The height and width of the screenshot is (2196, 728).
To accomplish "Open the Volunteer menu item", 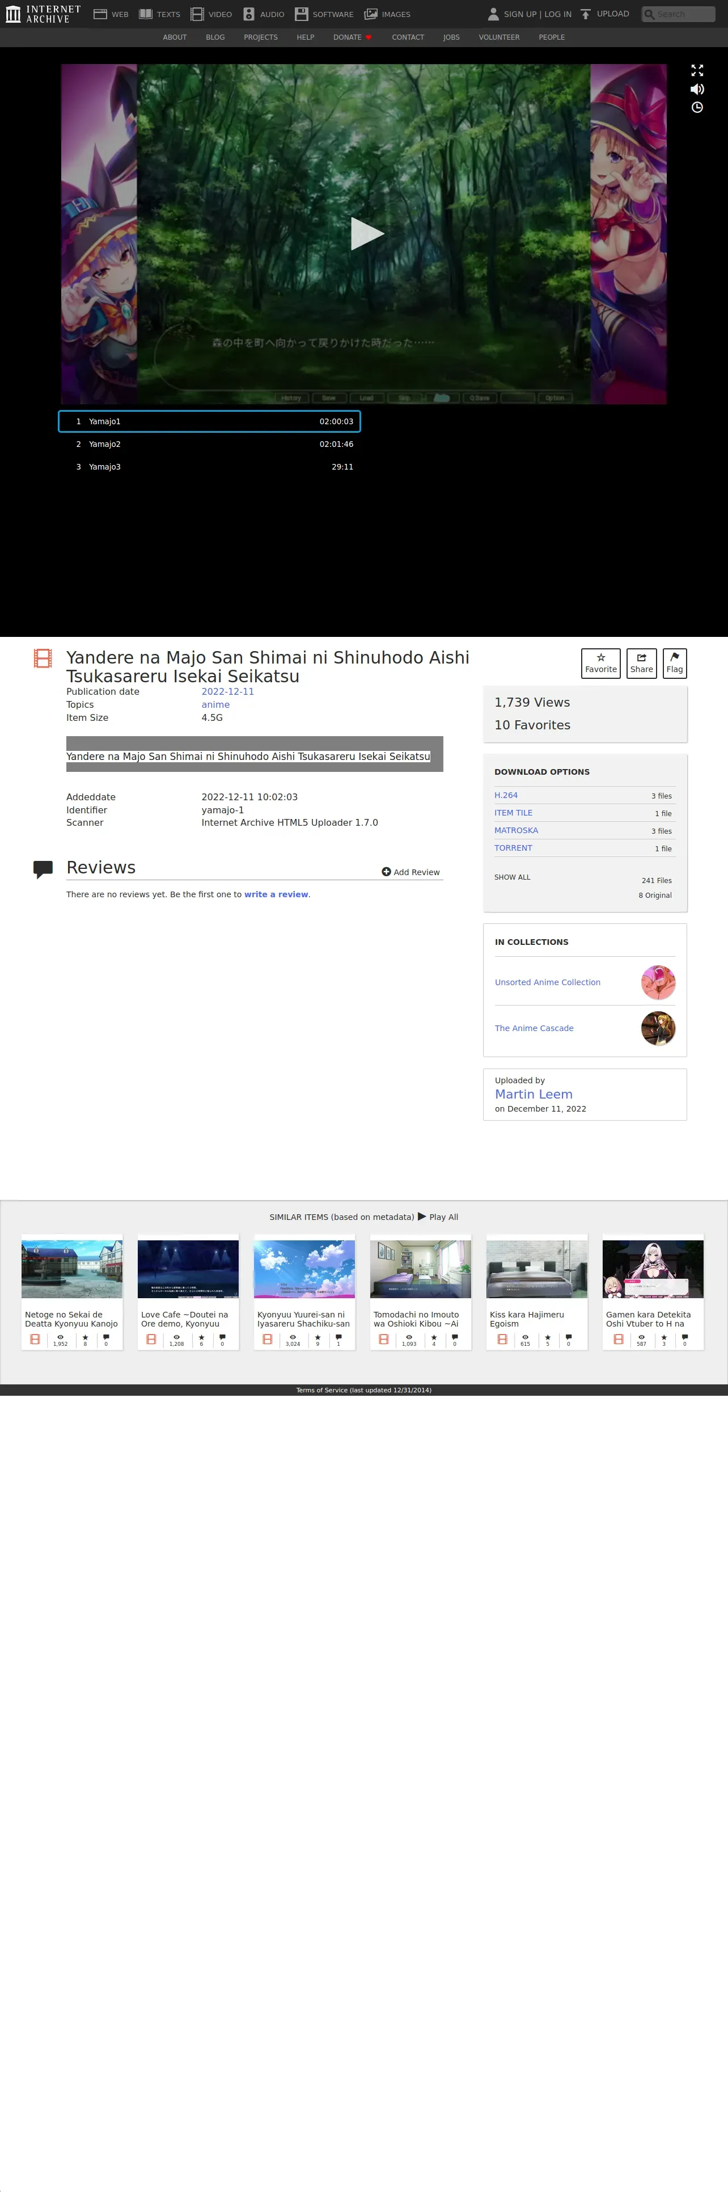I will pos(499,37).
